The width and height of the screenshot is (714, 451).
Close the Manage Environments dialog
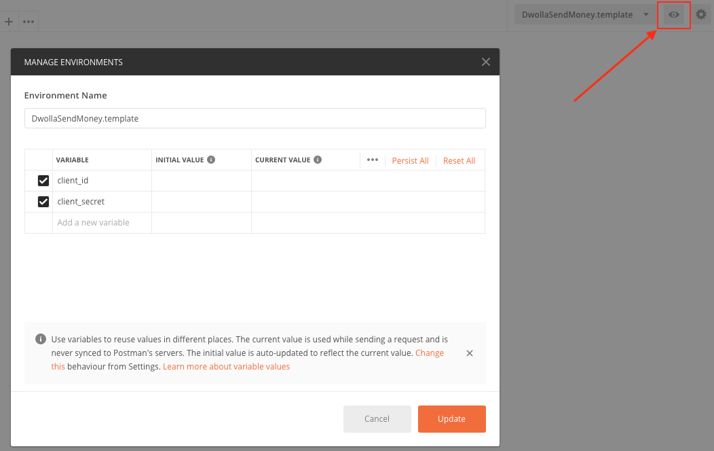(485, 62)
